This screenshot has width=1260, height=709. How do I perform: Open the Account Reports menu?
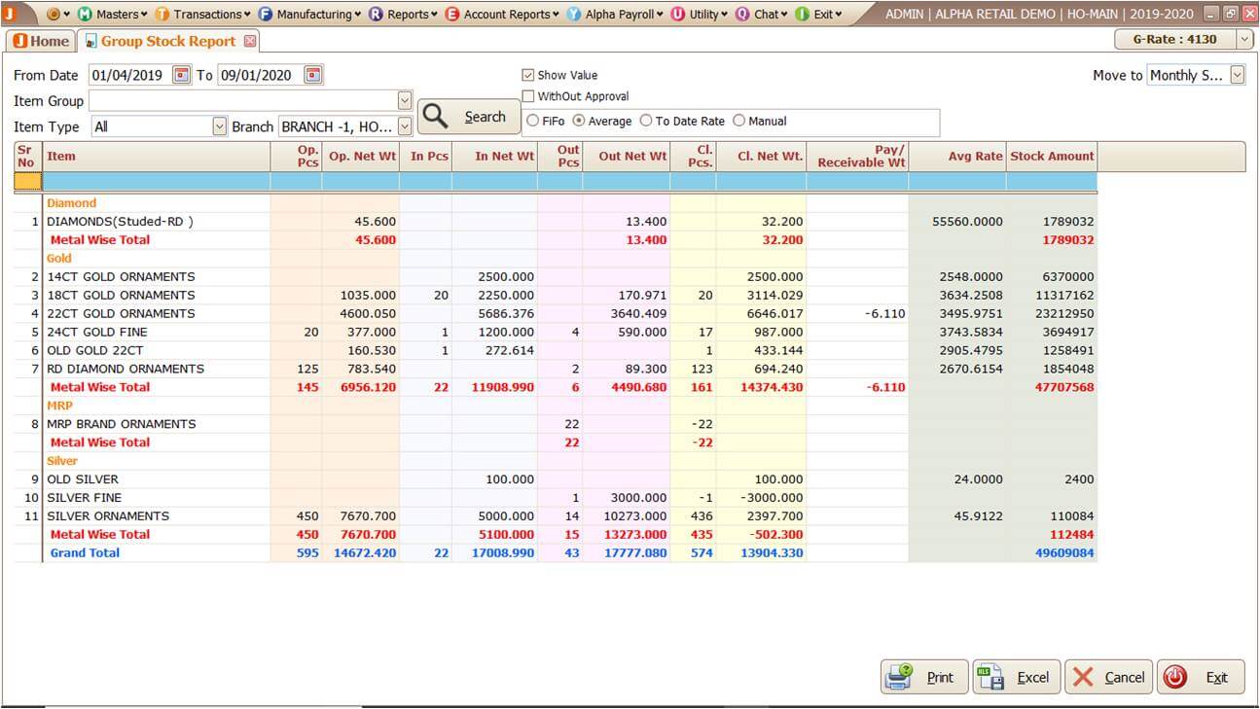502,14
